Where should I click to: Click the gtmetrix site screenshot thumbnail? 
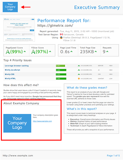19,30
